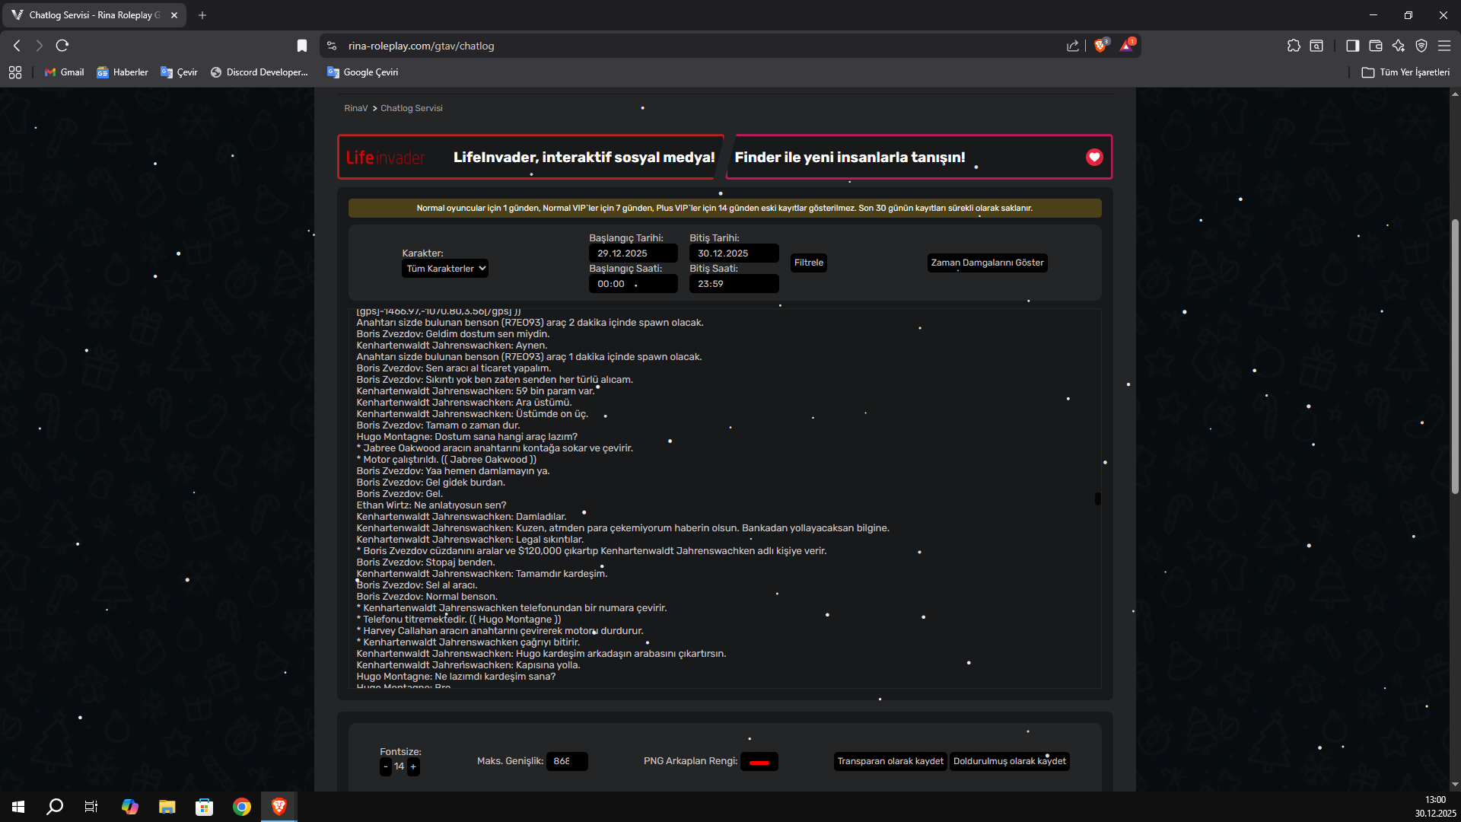Open Brave VPN icon
The height and width of the screenshot is (822, 1461).
[1421, 46]
